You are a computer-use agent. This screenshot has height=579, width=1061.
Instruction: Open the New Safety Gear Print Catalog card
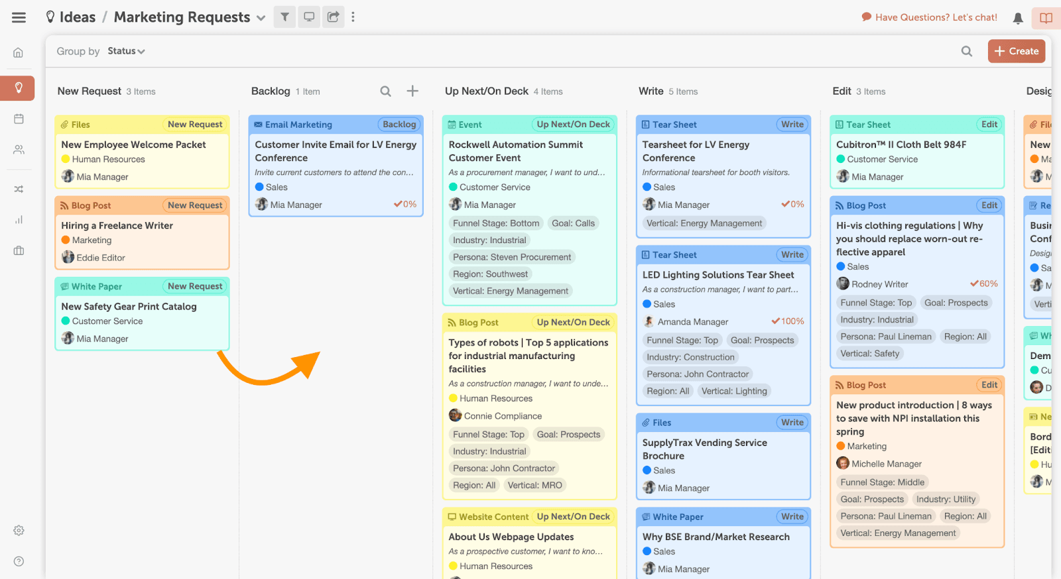coord(129,306)
